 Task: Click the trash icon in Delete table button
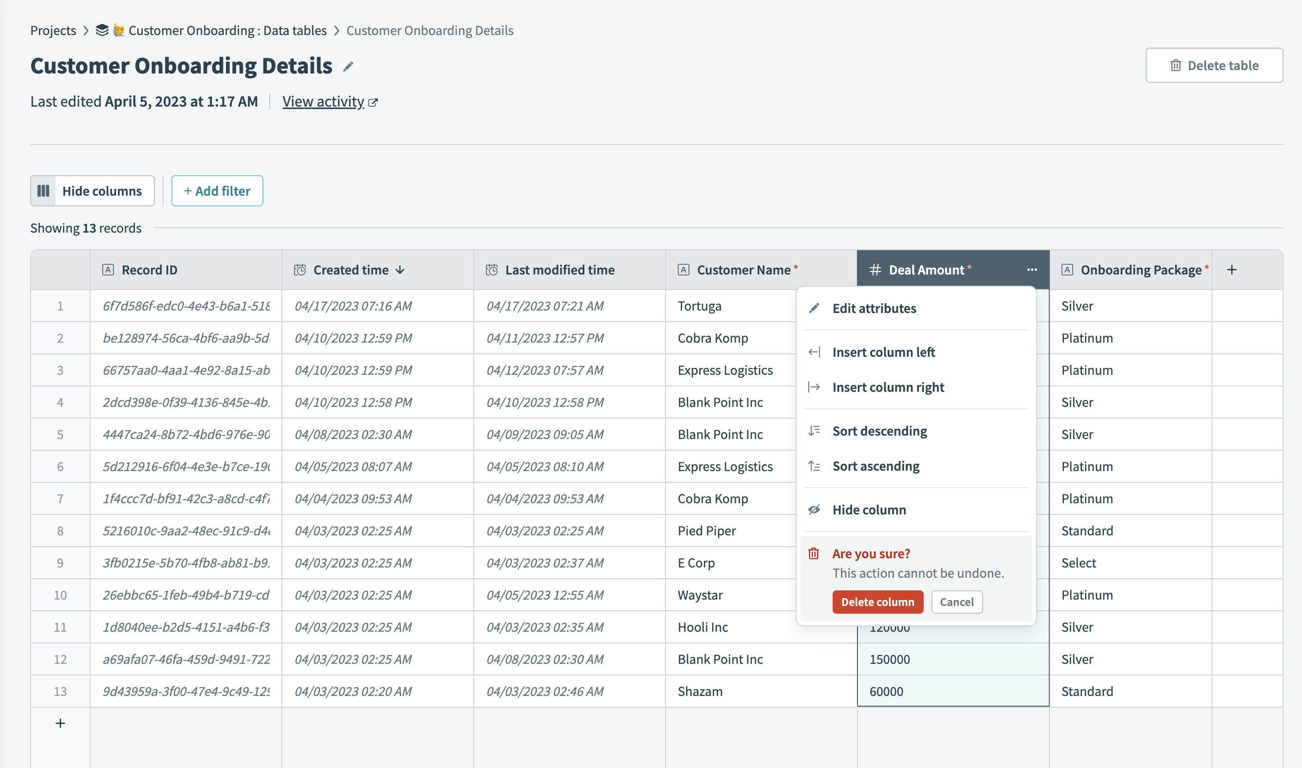[1175, 65]
